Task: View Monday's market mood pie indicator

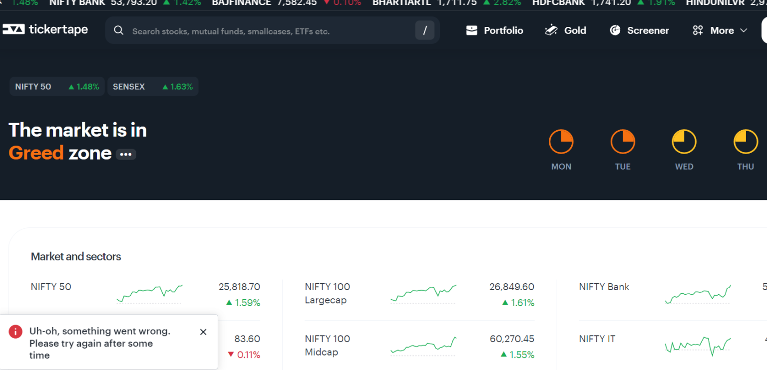Action: coord(561,141)
